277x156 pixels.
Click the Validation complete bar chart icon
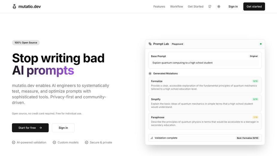tap(152, 138)
